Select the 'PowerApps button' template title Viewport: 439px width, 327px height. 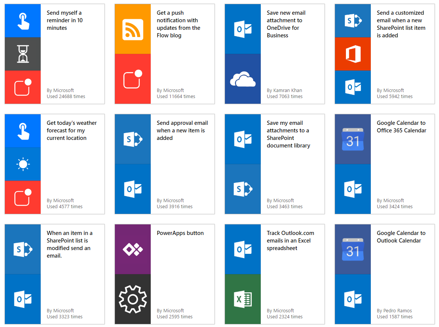180,233
